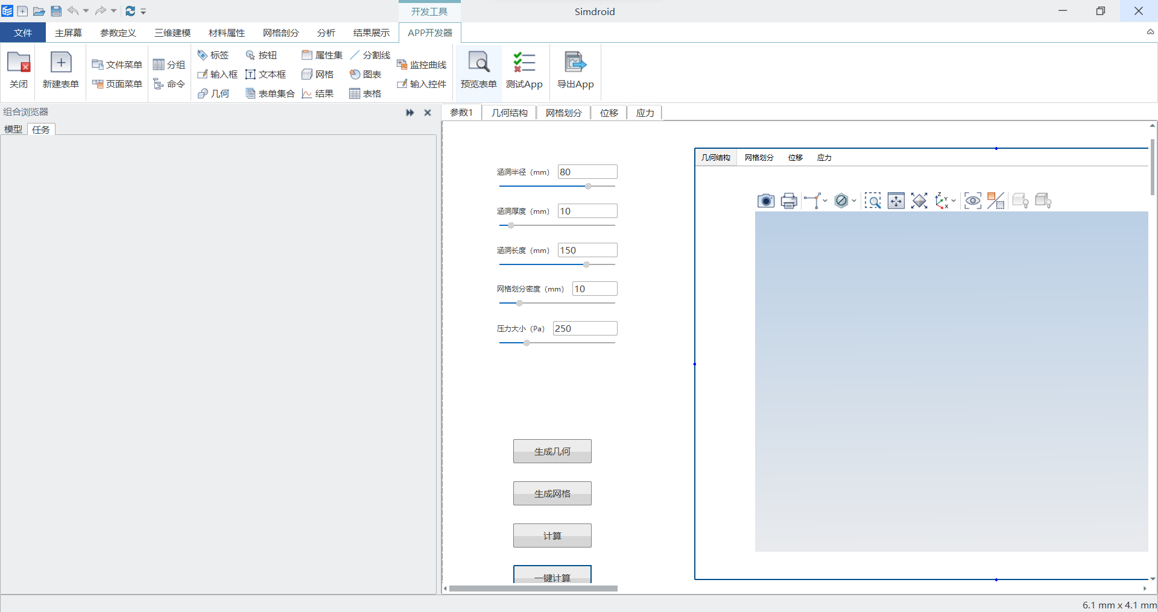Click the pan view arrows icon
1158x612 pixels.
pos(896,201)
